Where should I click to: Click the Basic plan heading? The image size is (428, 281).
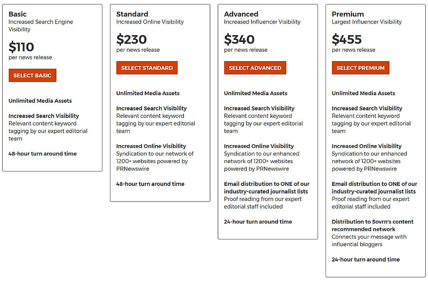pos(18,14)
